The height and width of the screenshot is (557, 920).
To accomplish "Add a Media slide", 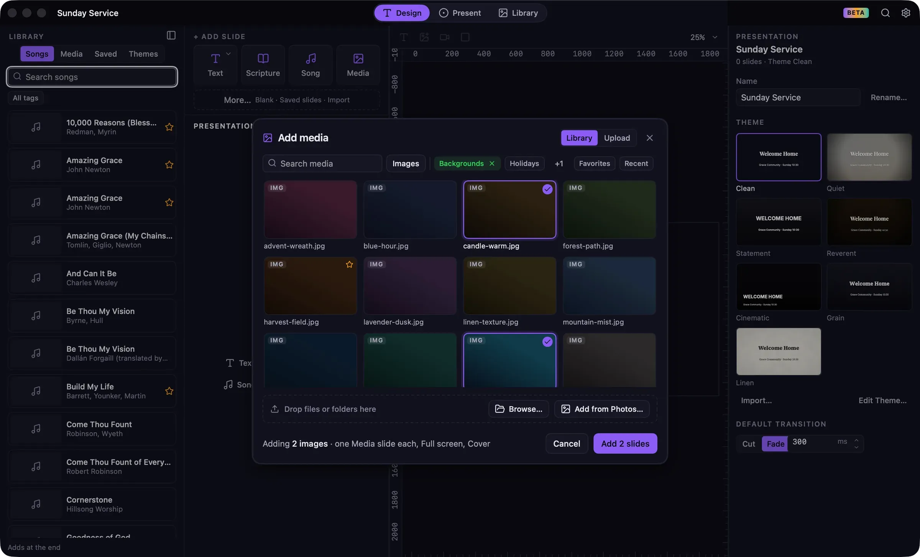I will [358, 64].
